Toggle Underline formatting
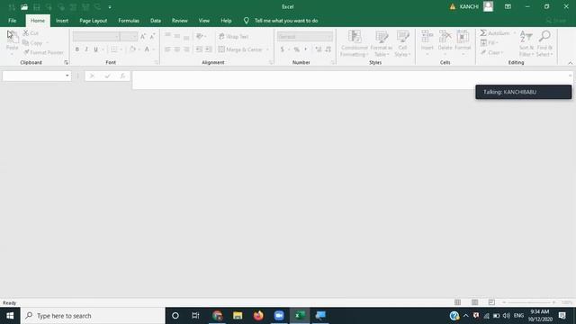This screenshot has width=576, height=324. [96, 49]
